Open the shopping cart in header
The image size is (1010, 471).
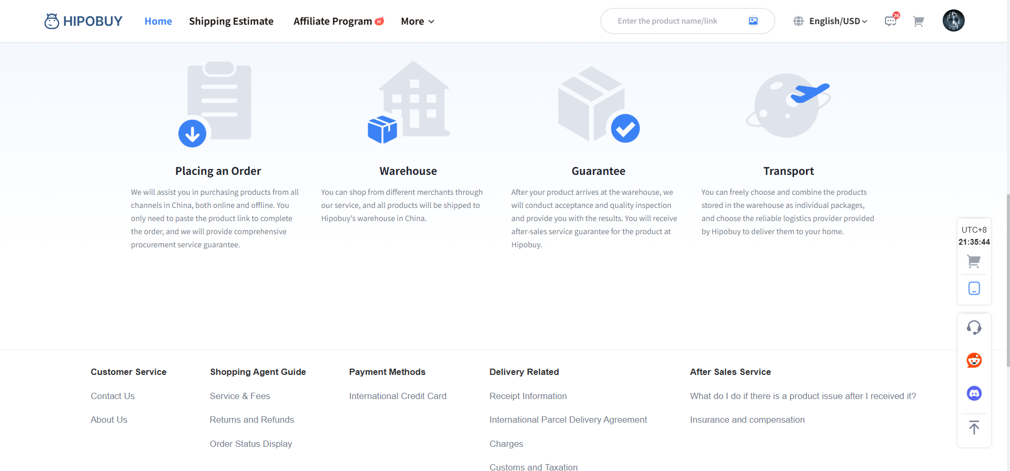click(x=918, y=21)
